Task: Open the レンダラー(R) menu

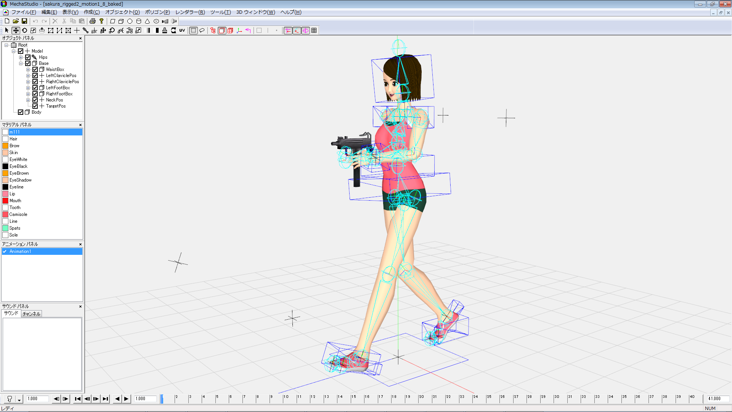Action: pyautogui.click(x=190, y=12)
